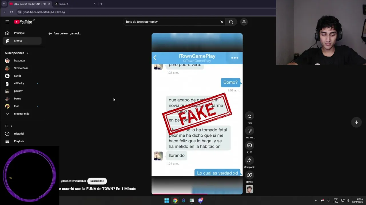Open the Remix option icon
Image resolution: width=366 pixels, height=205 pixels.
pyautogui.click(x=249, y=175)
